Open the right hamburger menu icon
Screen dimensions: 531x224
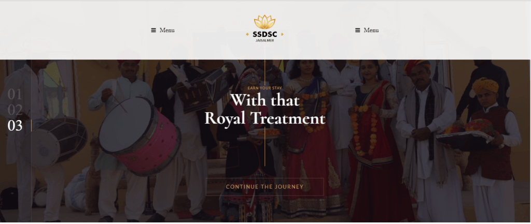(x=357, y=31)
